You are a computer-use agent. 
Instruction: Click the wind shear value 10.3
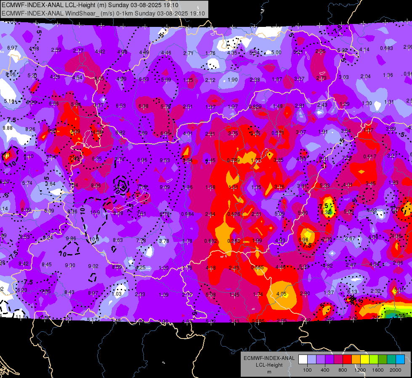point(94,239)
